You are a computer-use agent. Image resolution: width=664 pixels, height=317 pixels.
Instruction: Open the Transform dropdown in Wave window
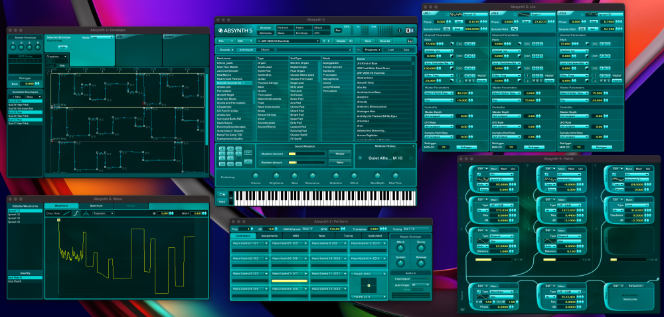[104, 213]
